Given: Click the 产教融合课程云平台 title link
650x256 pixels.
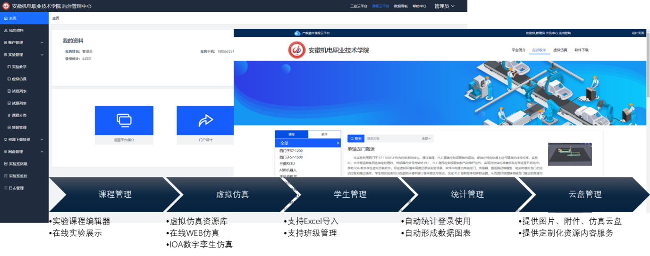Looking at the screenshot, I should coord(316,33).
